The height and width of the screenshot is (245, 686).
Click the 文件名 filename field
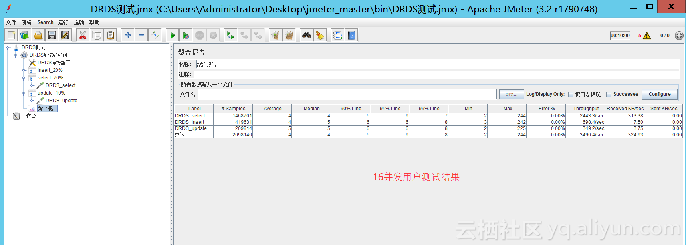click(x=347, y=94)
